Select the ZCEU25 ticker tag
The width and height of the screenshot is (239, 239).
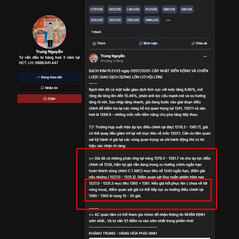(97, 20)
